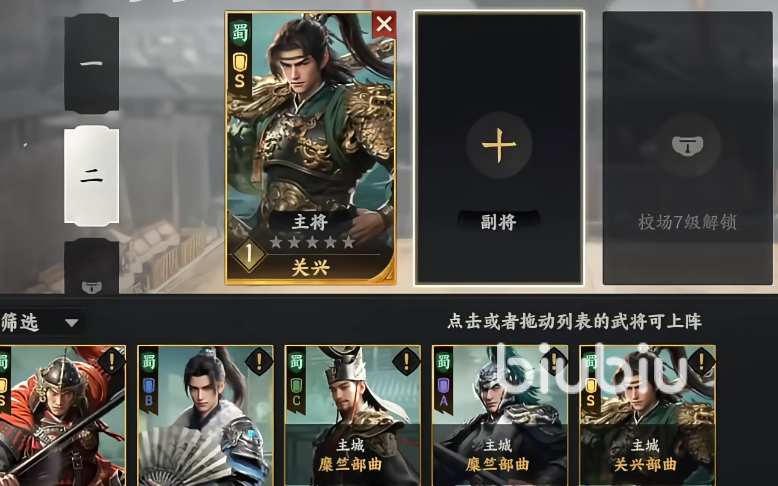Image resolution: width=778 pixels, height=486 pixels.
Task: Expand the filter list via the triangle arrow
Action: [72, 323]
